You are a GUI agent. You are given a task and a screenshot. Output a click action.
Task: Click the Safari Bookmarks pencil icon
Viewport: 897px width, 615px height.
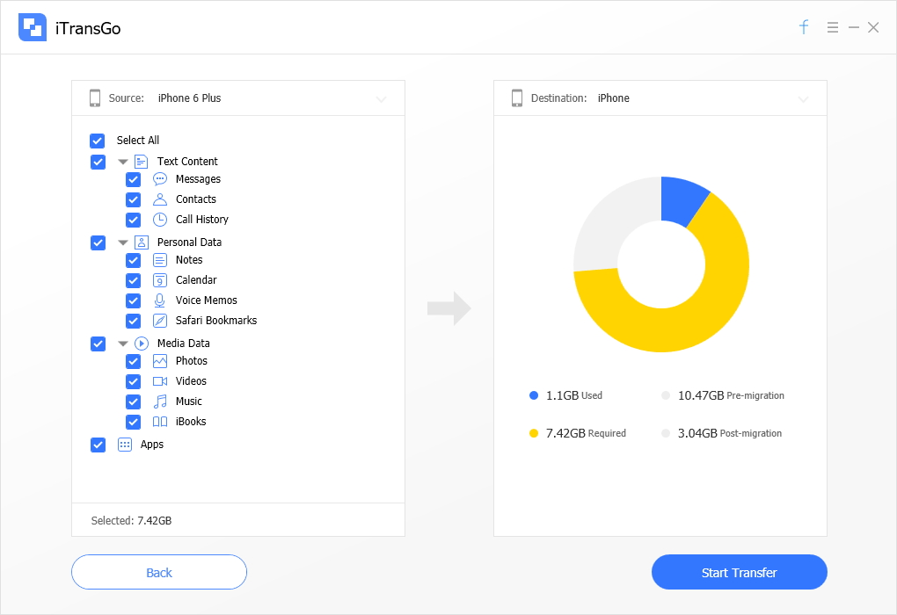(159, 320)
